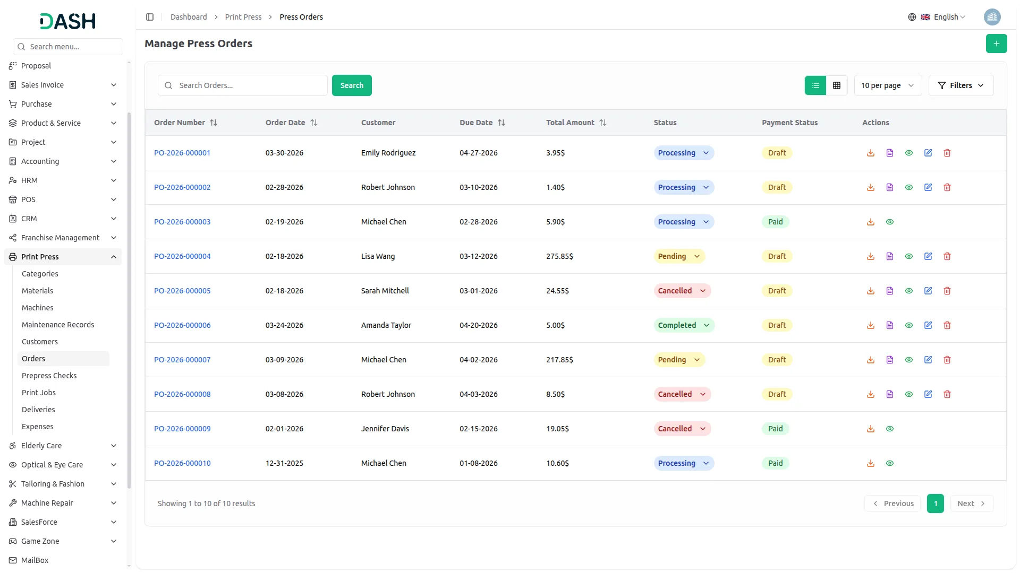Click the Paid badge for PO-2026-000003

tap(775, 222)
